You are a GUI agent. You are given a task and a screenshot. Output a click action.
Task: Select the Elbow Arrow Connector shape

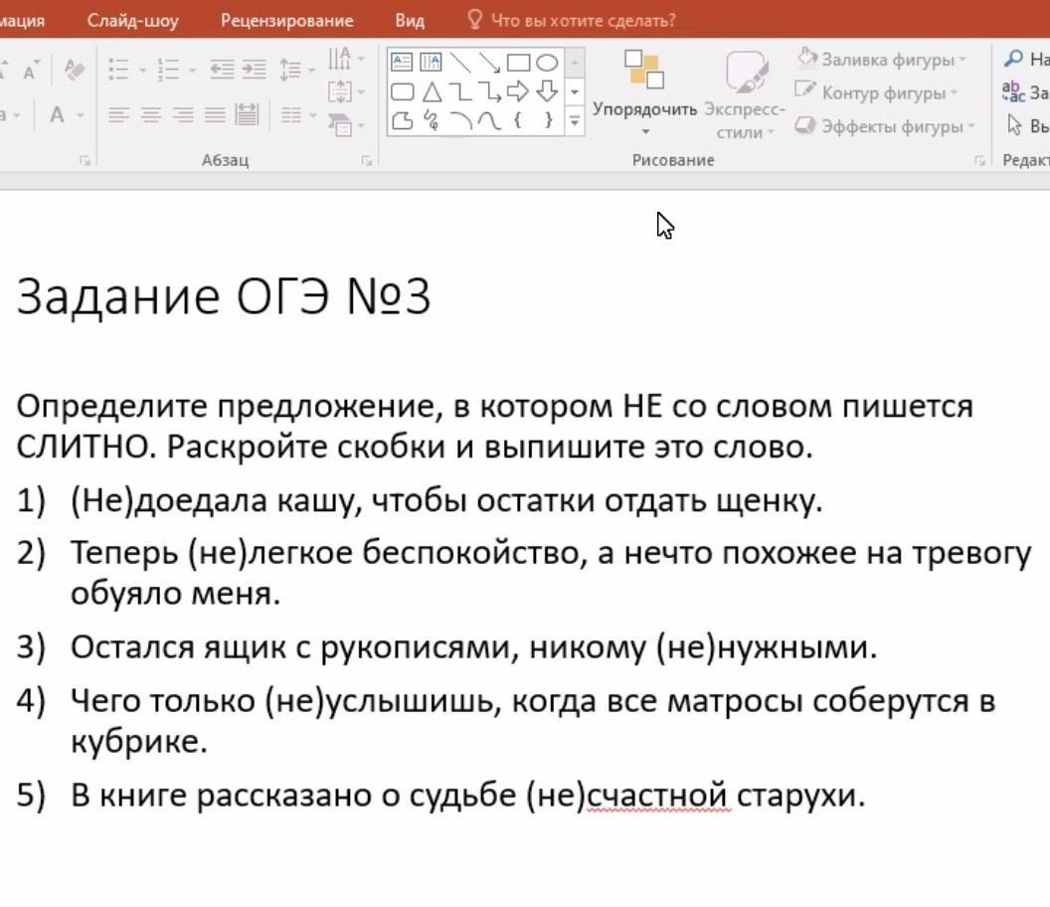tap(489, 91)
